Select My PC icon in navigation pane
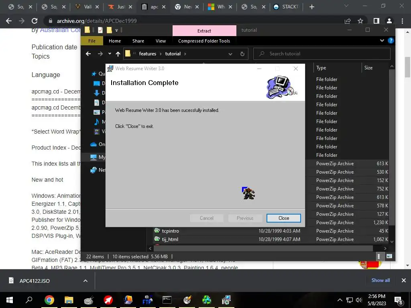The height and width of the screenshot is (308, 411). click(x=93, y=157)
